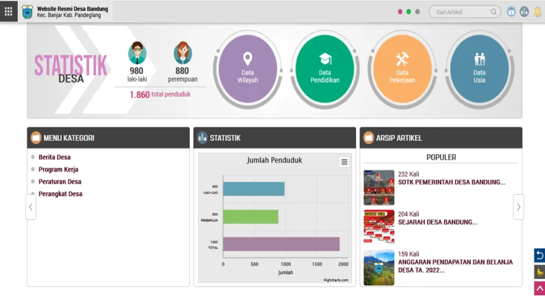This screenshot has height=297, width=545.
Task: Open SOTK Pemerintah Desa Bandung article
Action: [451, 182]
